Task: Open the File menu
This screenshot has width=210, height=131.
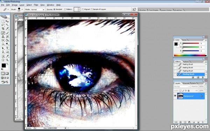Action: pos(2,5)
